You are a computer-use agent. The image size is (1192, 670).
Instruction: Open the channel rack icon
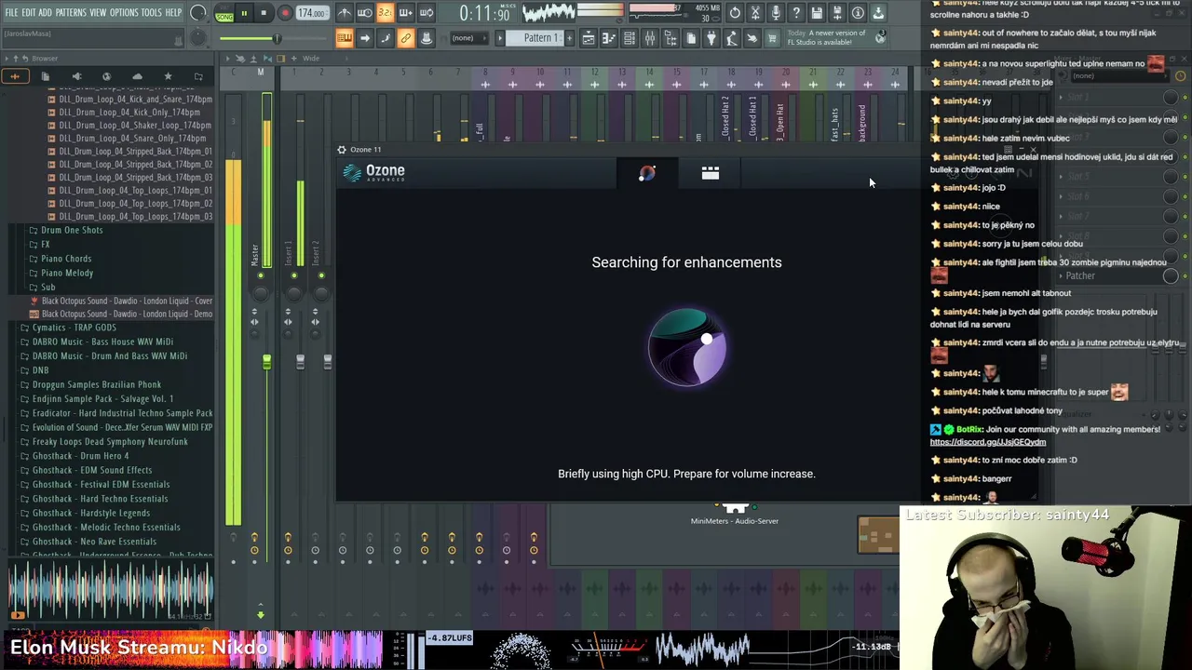[x=630, y=38]
